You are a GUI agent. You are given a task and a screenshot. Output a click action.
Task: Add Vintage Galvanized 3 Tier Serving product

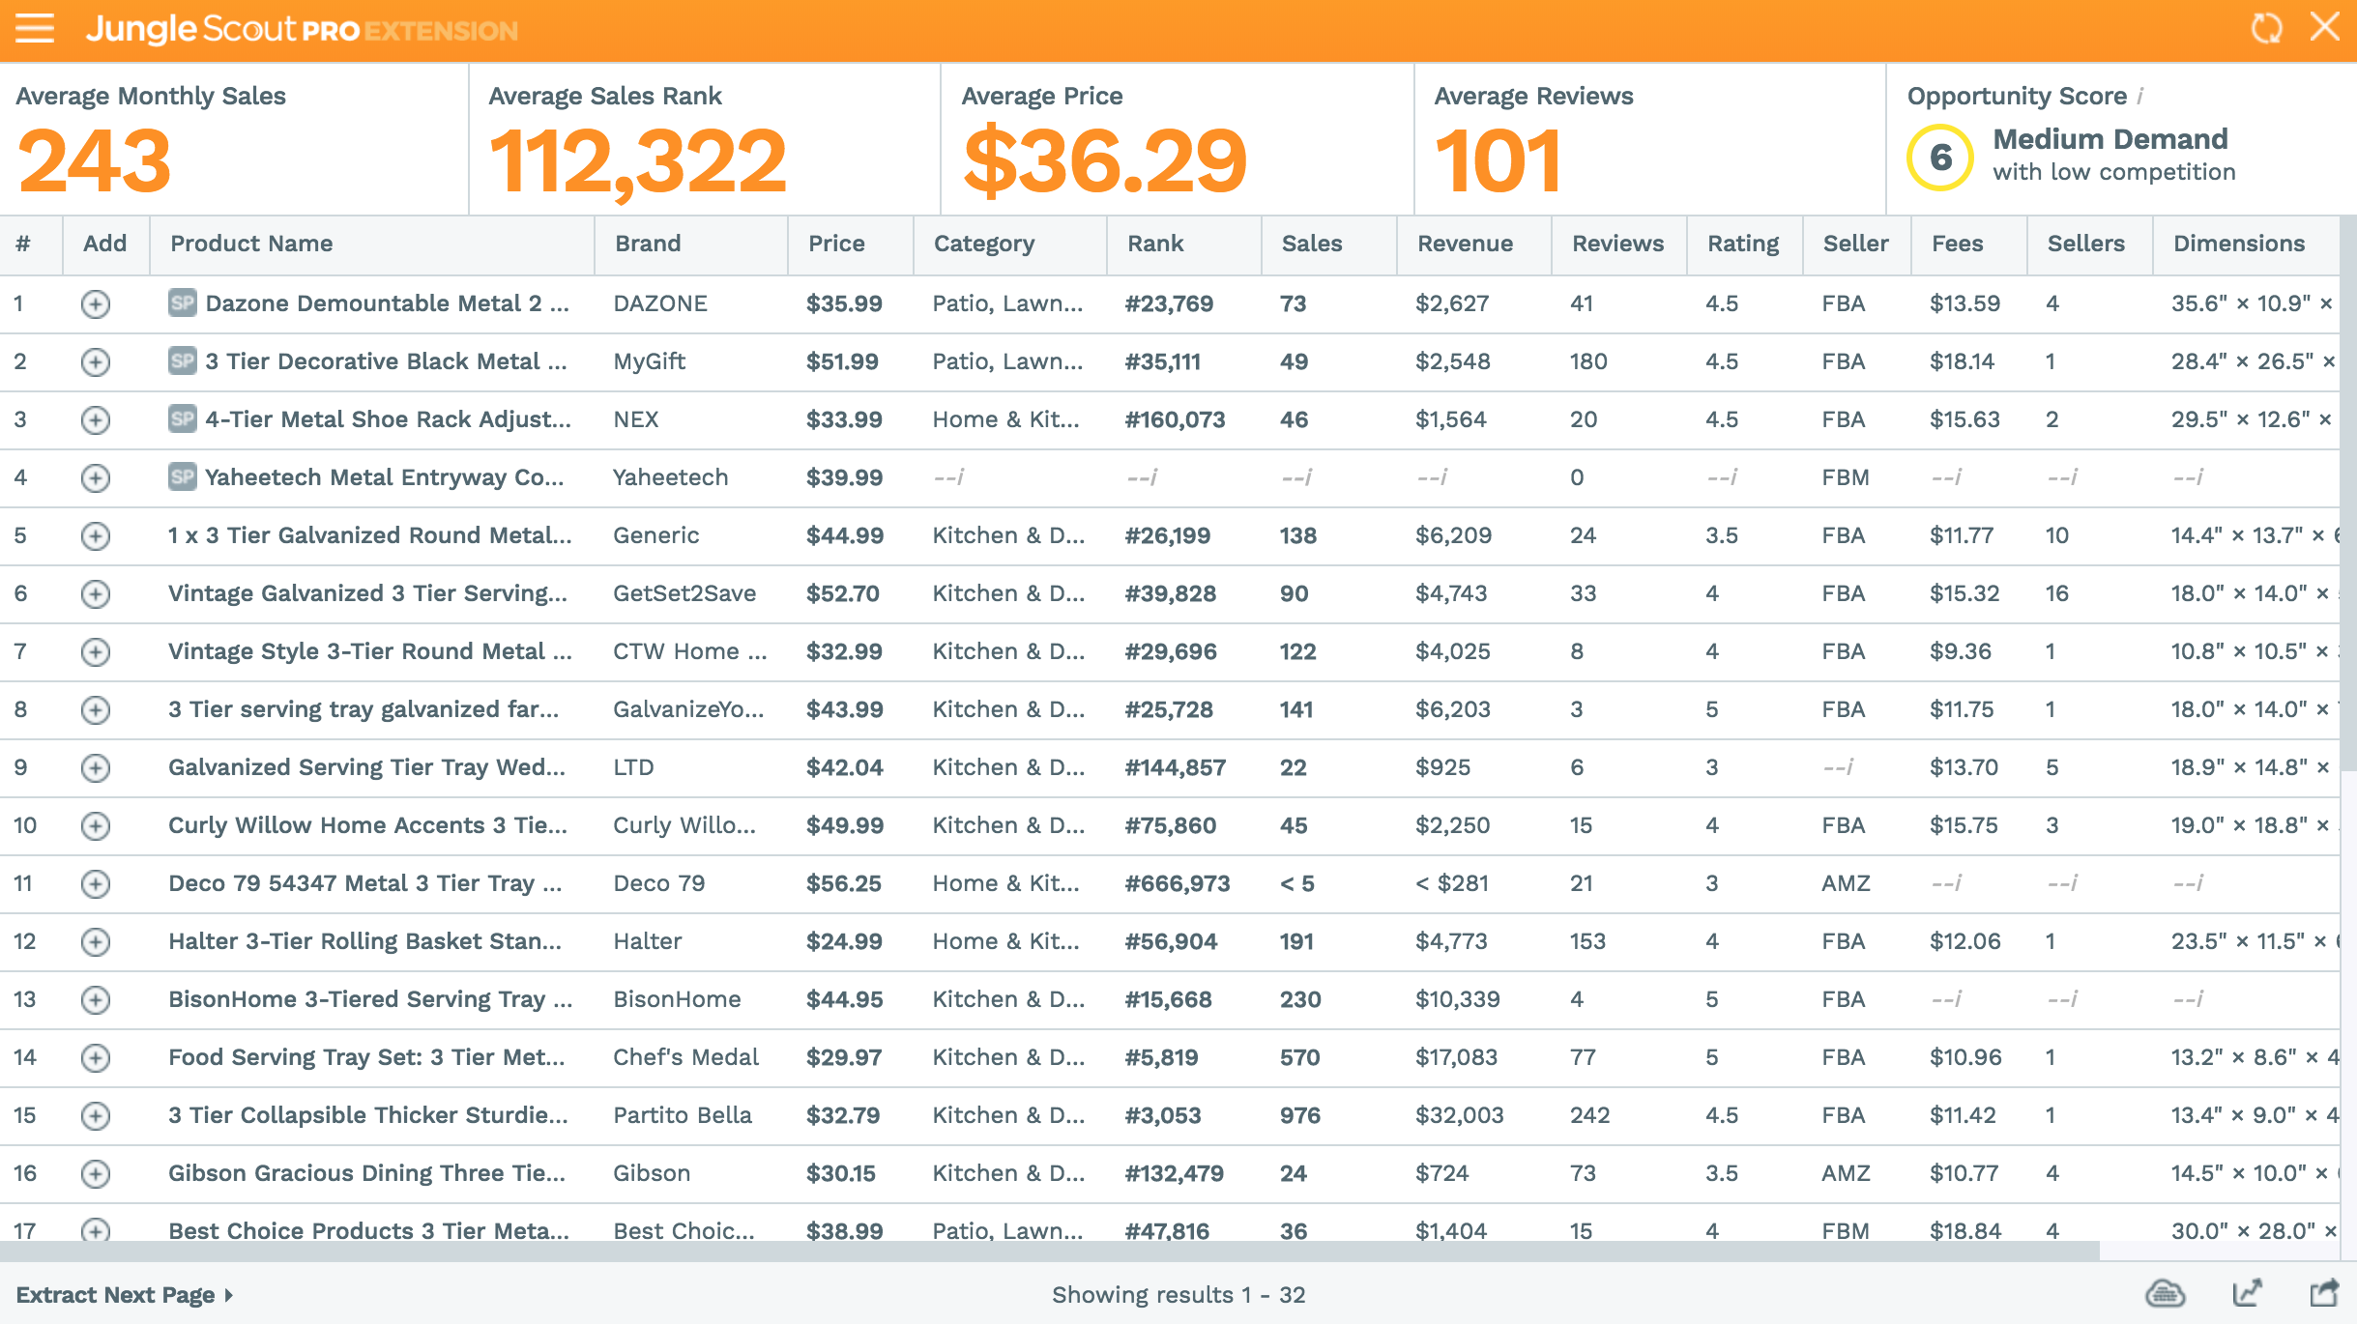[95, 594]
